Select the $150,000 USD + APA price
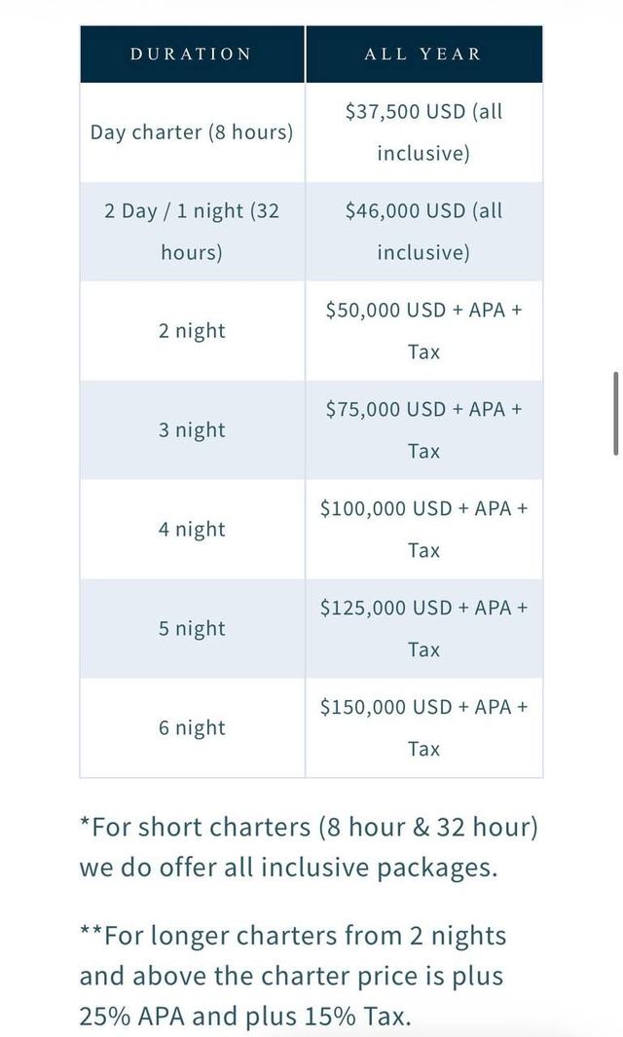The height and width of the screenshot is (1037, 623). (x=423, y=727)
